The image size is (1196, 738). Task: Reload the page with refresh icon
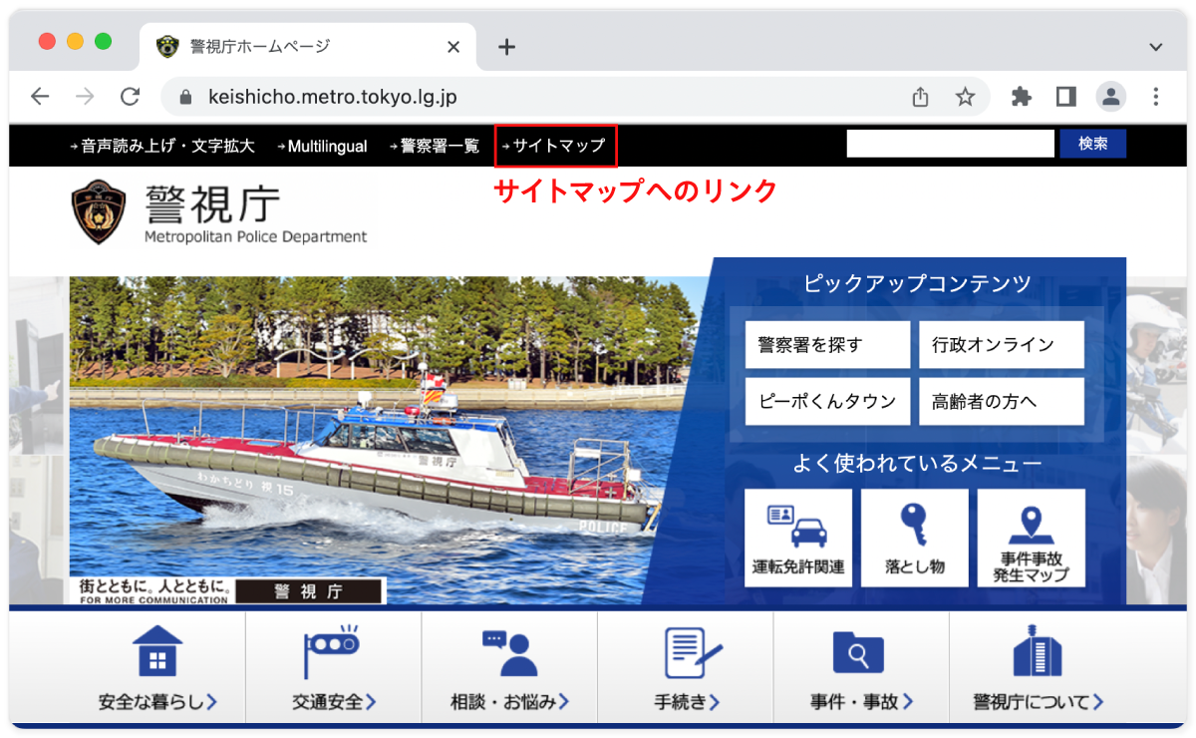[x=130, y=97]
